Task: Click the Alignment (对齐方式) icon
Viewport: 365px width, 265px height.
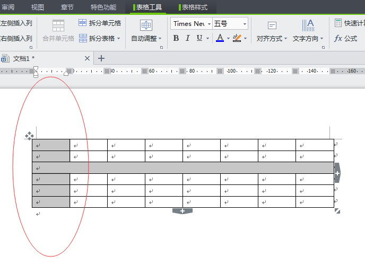Action: [x=272, y=25]
